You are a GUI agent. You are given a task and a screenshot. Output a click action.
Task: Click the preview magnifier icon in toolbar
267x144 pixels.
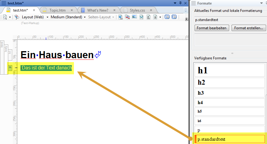(5, 17)
